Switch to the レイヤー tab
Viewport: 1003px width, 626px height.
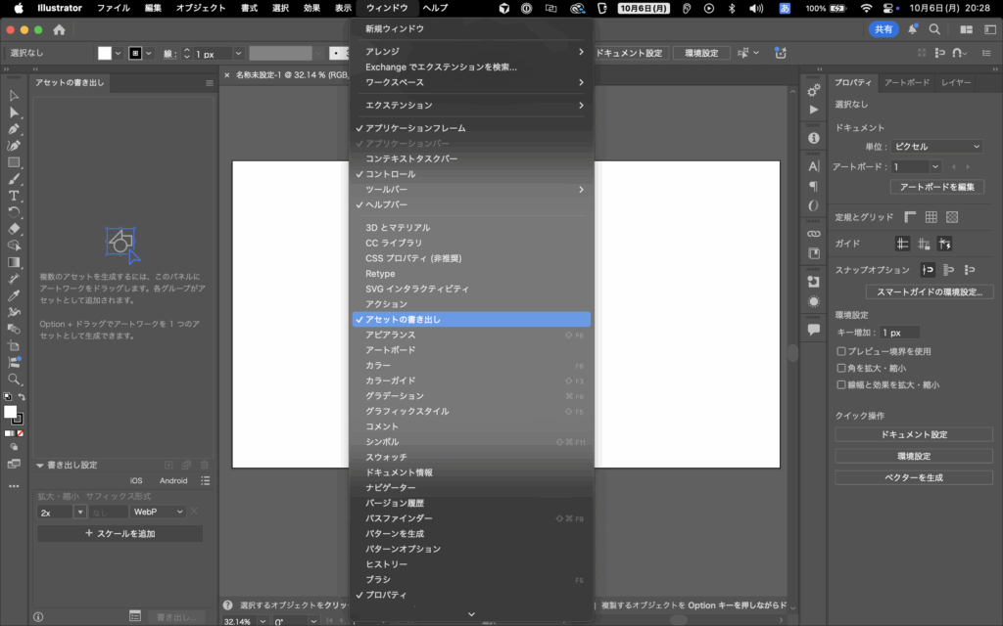(956, 83)
